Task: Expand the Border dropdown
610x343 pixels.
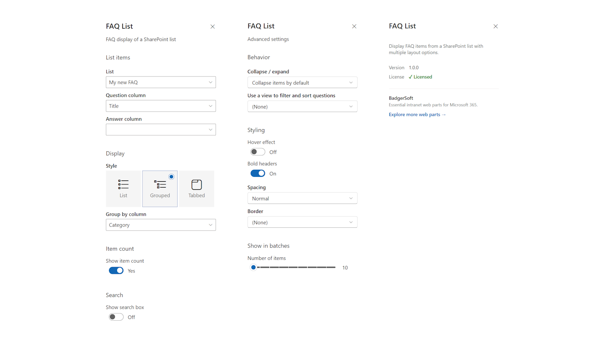Action: tap(302, 222)
